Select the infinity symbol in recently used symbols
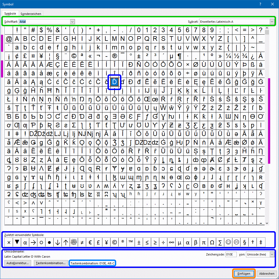Image resolution: width=279 pixels, height=279 pixels. pyautogui.click(x=171, y=242)
